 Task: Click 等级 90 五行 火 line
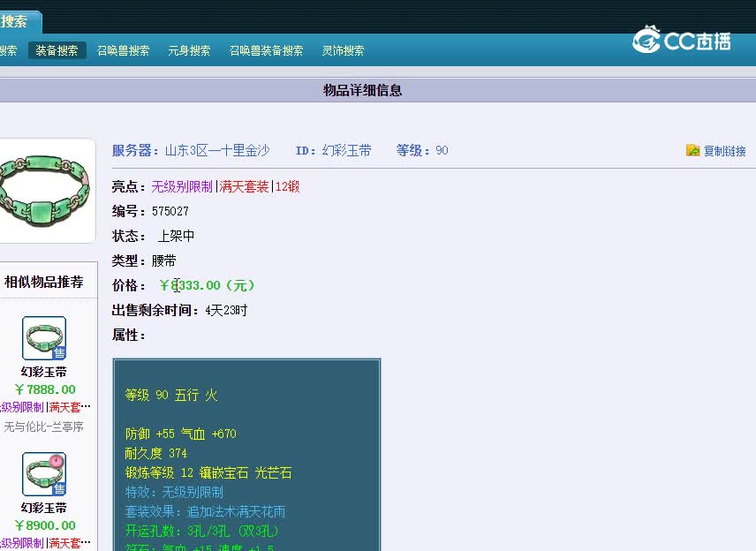pyautogui.click(x=171, y=396)
